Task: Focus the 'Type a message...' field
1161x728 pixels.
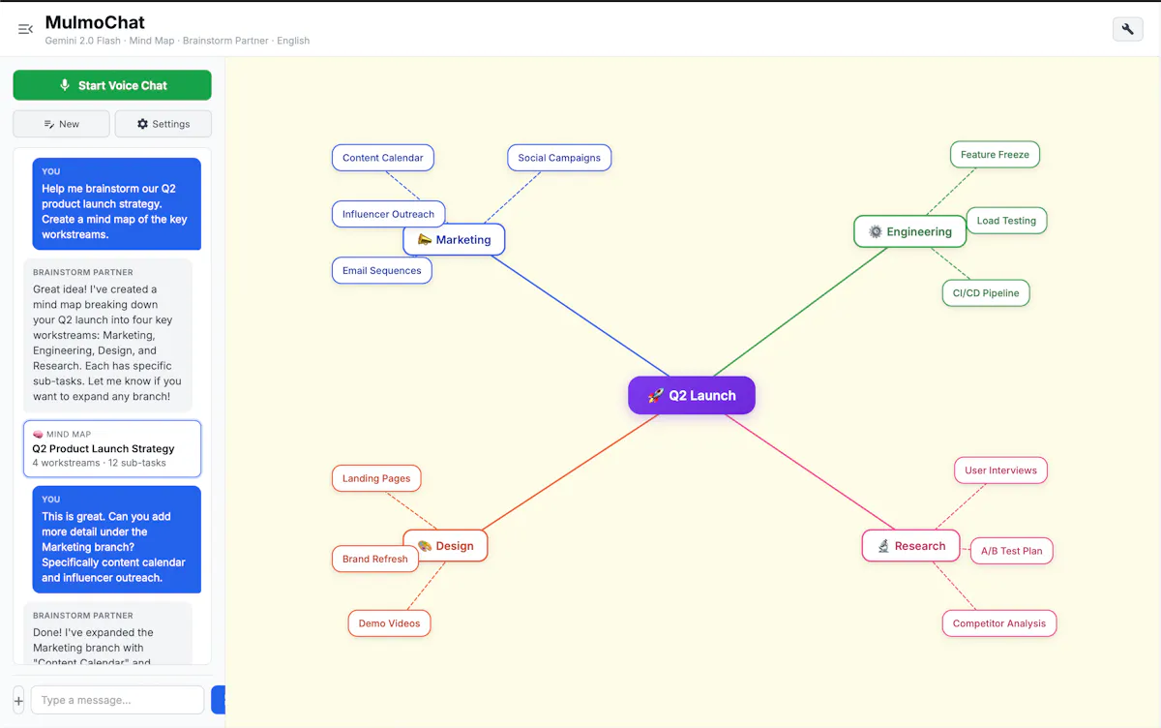Action: [117, 700]
